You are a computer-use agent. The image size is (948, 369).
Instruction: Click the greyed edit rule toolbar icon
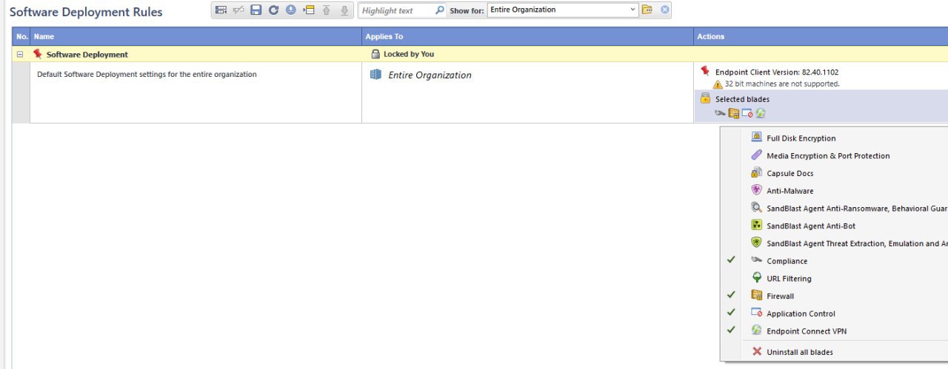[x=238, y=10]
